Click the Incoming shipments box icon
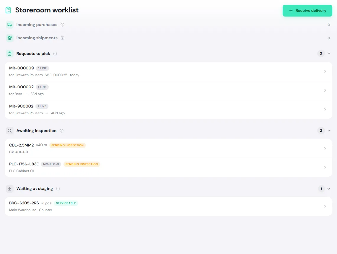This screenshot has height=254, width=337. [10, 38]
